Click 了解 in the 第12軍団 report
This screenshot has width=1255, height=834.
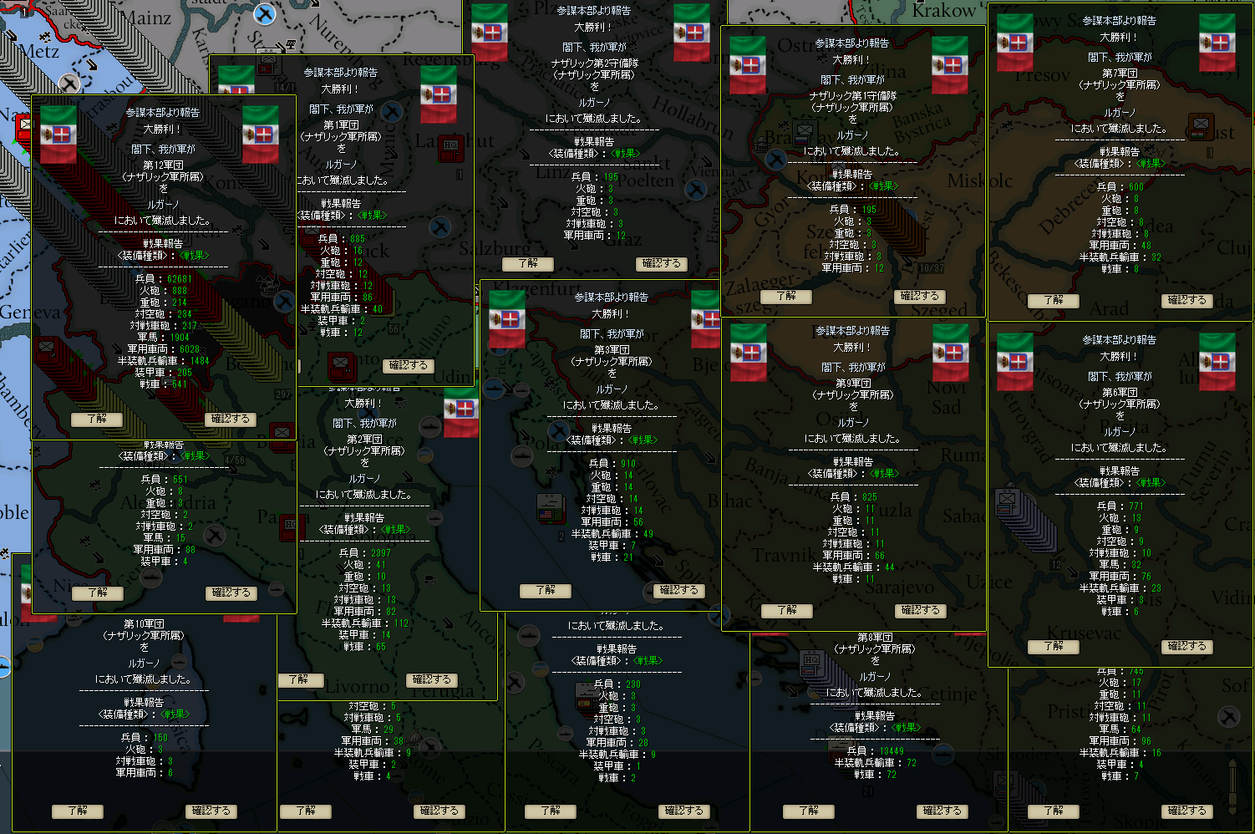coord(97,419)
